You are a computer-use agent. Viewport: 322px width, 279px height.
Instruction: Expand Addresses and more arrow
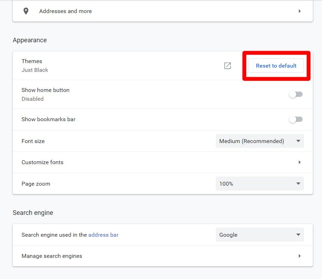(299, 11)
